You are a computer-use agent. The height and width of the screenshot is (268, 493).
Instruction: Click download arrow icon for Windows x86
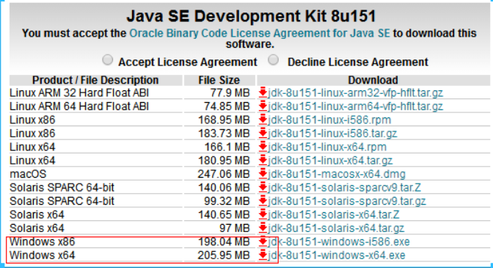tap(263, 242)
